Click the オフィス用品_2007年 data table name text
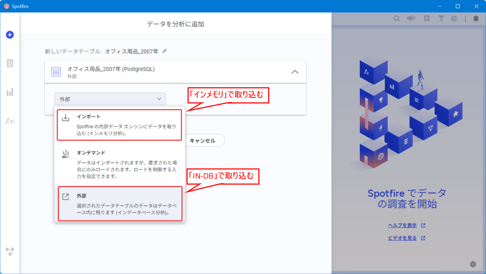The height and width of the screenshot is (274, 486). (x=132, y=51)
